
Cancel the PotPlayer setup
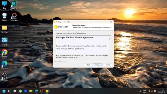point(108,65)
